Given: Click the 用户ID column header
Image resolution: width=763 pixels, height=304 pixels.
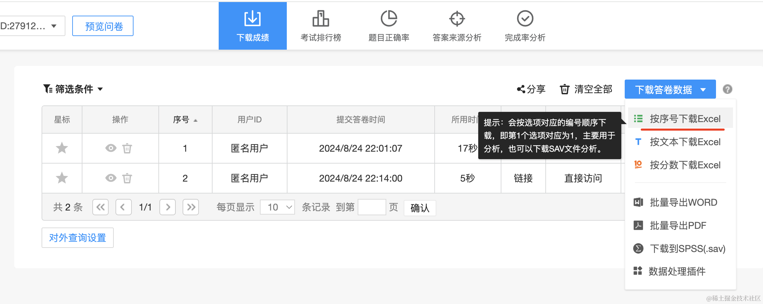Looking at the screenshot, I should 249,119.
